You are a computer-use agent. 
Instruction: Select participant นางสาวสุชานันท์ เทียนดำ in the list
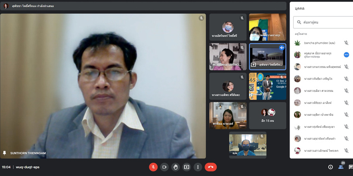tap(320, 139)
